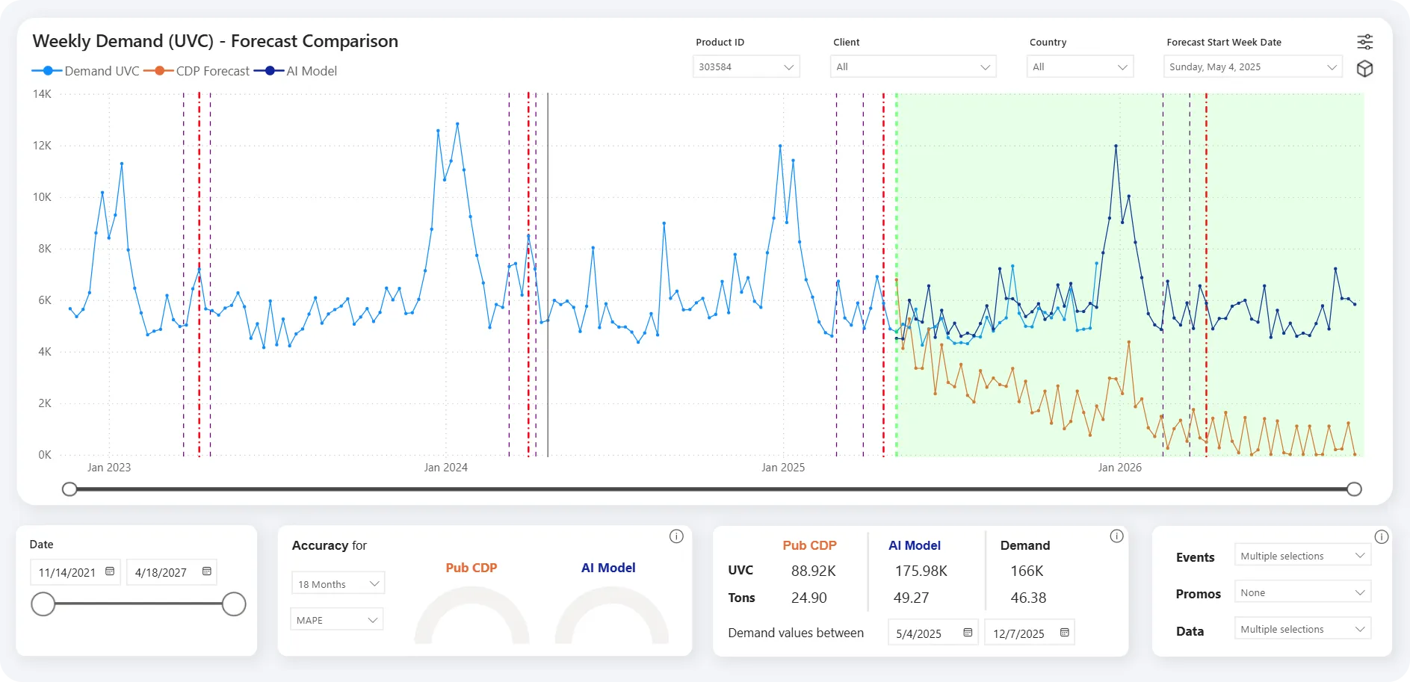Open info icon in Pub CDP summary card

(1116, 536)
